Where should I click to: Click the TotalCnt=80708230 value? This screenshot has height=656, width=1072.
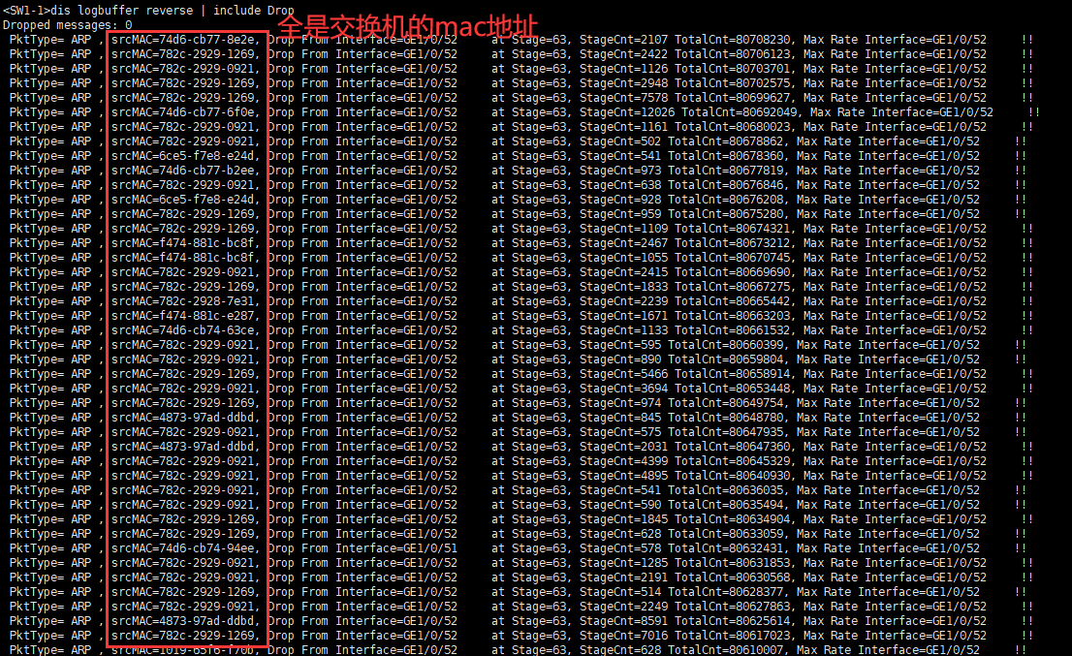tap(736, 40)
